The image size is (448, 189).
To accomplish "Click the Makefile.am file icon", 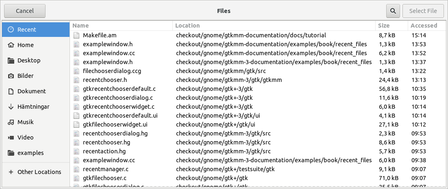I will coord(76,35).
